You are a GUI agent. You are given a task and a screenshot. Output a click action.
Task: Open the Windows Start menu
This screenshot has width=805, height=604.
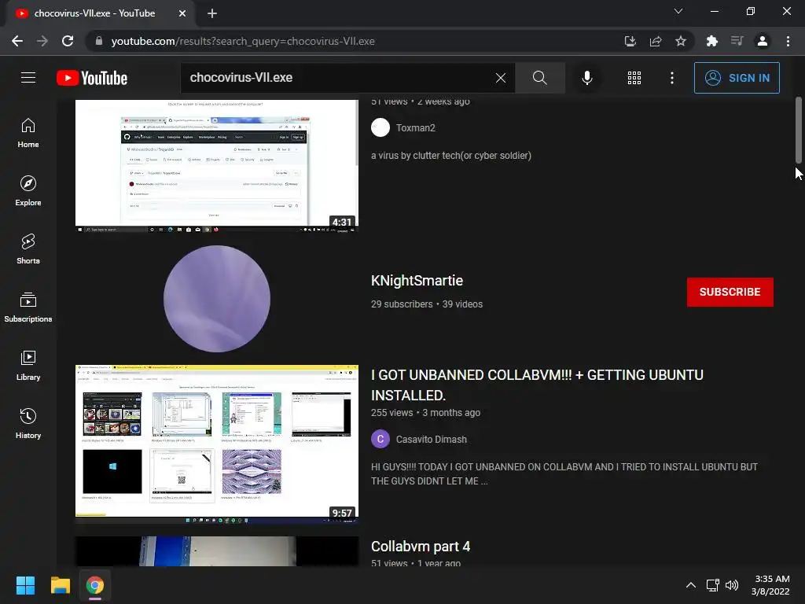coord(25,585)
